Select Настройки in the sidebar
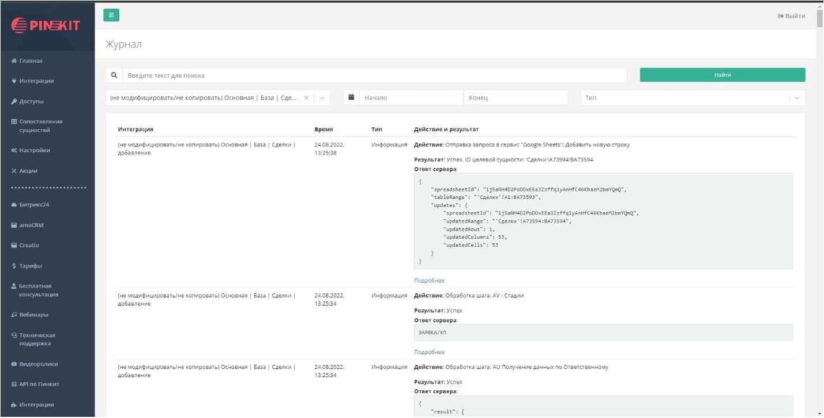The height and width of the screenshot is (418, 824). point(35,150)
